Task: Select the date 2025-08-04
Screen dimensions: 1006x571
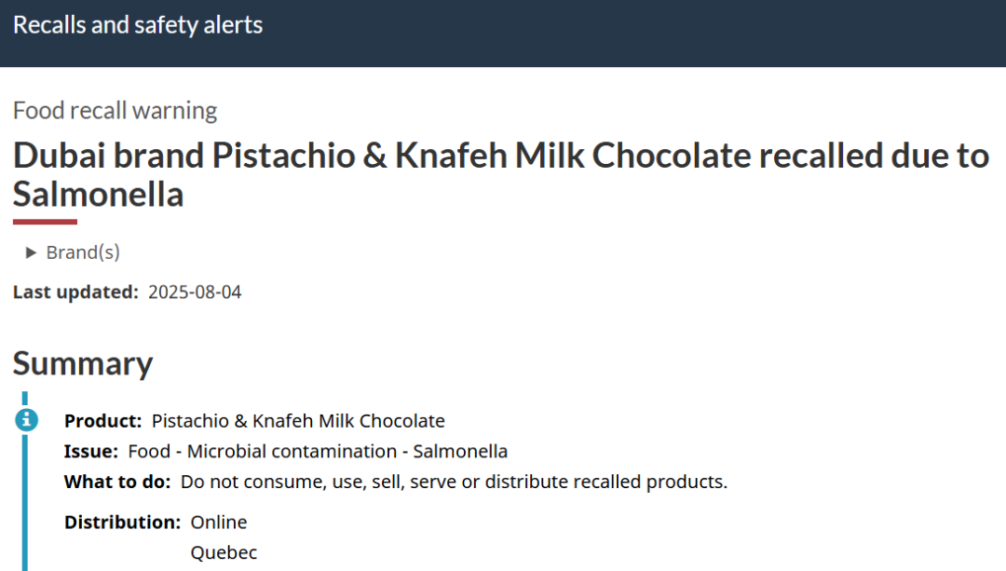Action: [195, 292]
